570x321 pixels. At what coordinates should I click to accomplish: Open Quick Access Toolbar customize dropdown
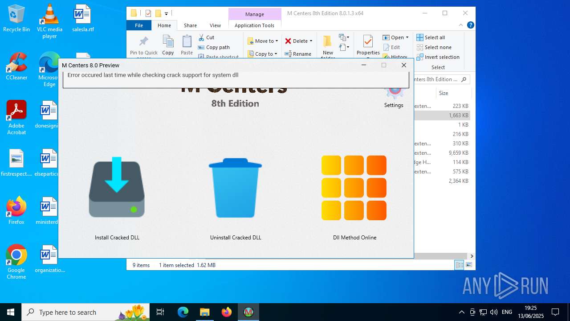pos(166,13)
